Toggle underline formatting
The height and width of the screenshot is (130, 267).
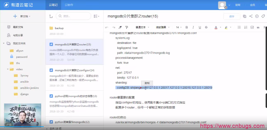[x=200, y=27]
